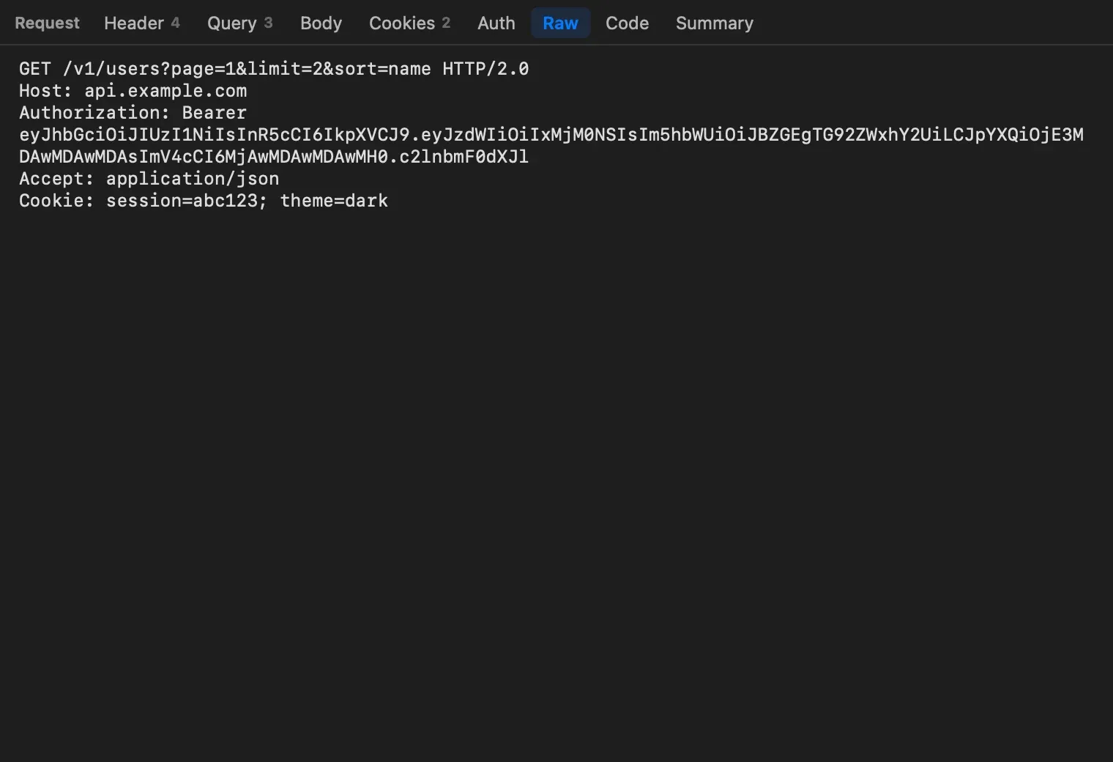Screen dimensions: 1113x762
Task: Switch to the Auth tab
Action: (x=496, y=23)
